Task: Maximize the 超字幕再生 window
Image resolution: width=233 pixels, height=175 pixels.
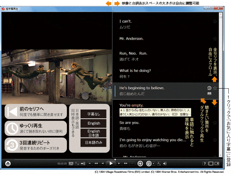Action: [x=211, y=8]
